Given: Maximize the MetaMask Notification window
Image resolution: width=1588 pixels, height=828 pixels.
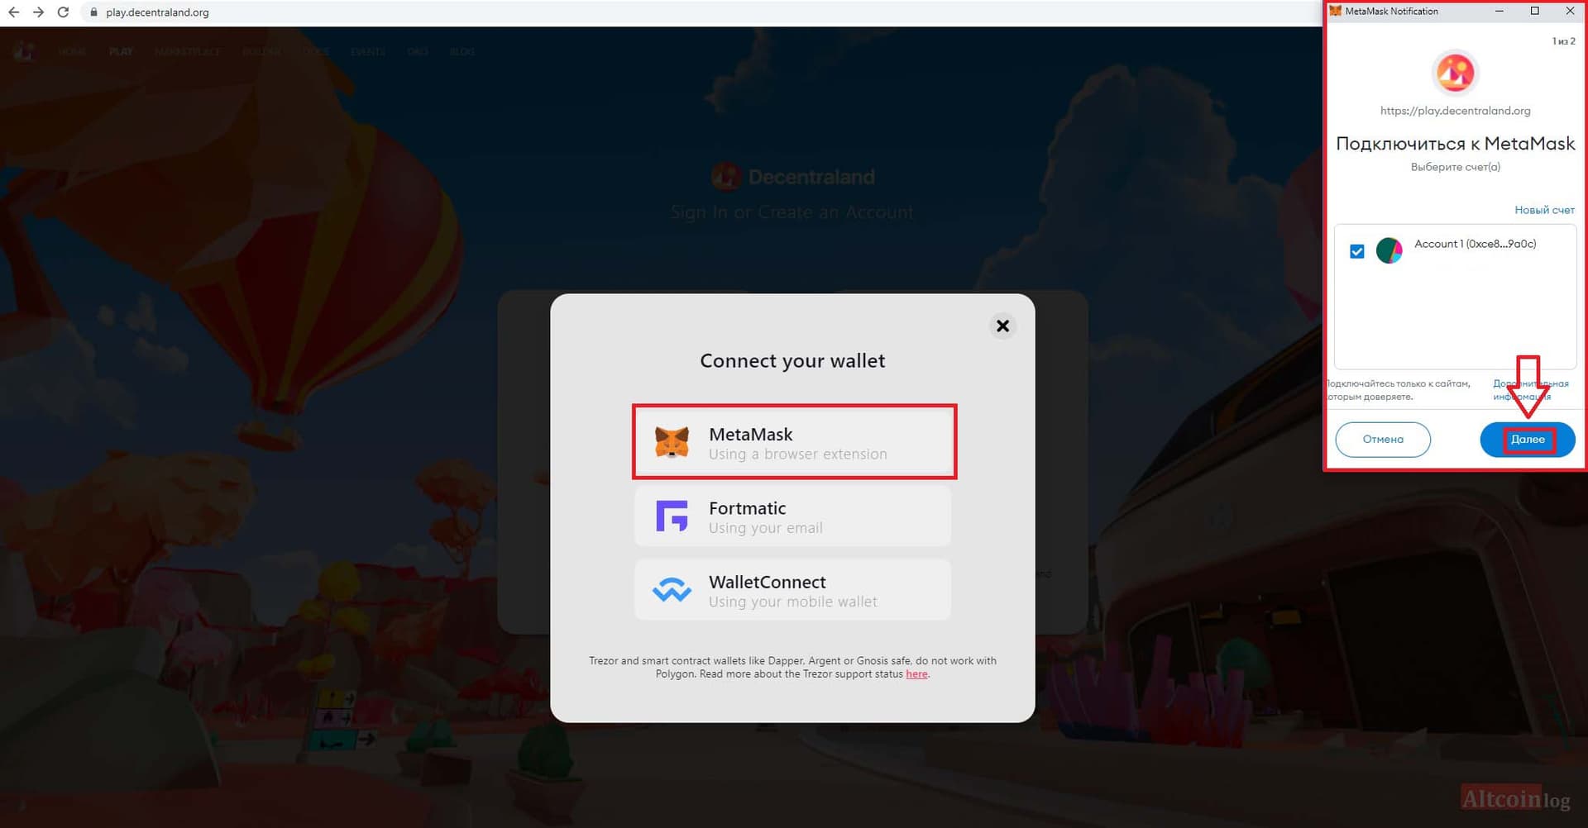Looking at the screenshot, I should pos(1535,11).
